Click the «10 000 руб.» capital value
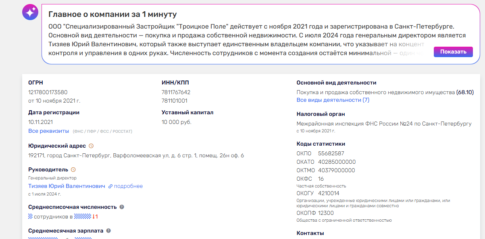The height and width of the screenshot is (239, 485). [x=177, y=122]
